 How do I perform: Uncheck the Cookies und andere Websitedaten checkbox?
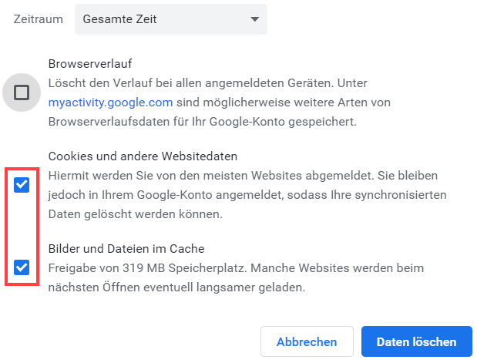click(22, 185)
